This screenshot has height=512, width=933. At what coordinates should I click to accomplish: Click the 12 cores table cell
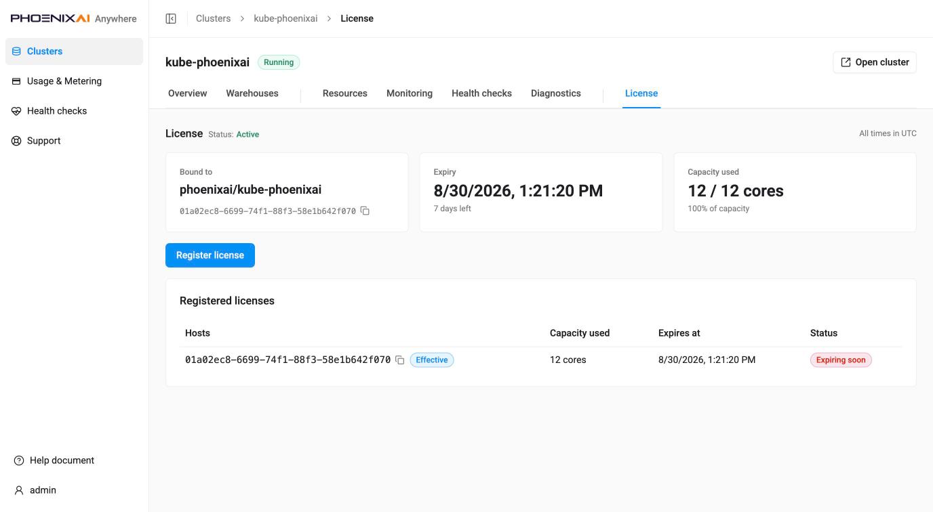point(568,360)
